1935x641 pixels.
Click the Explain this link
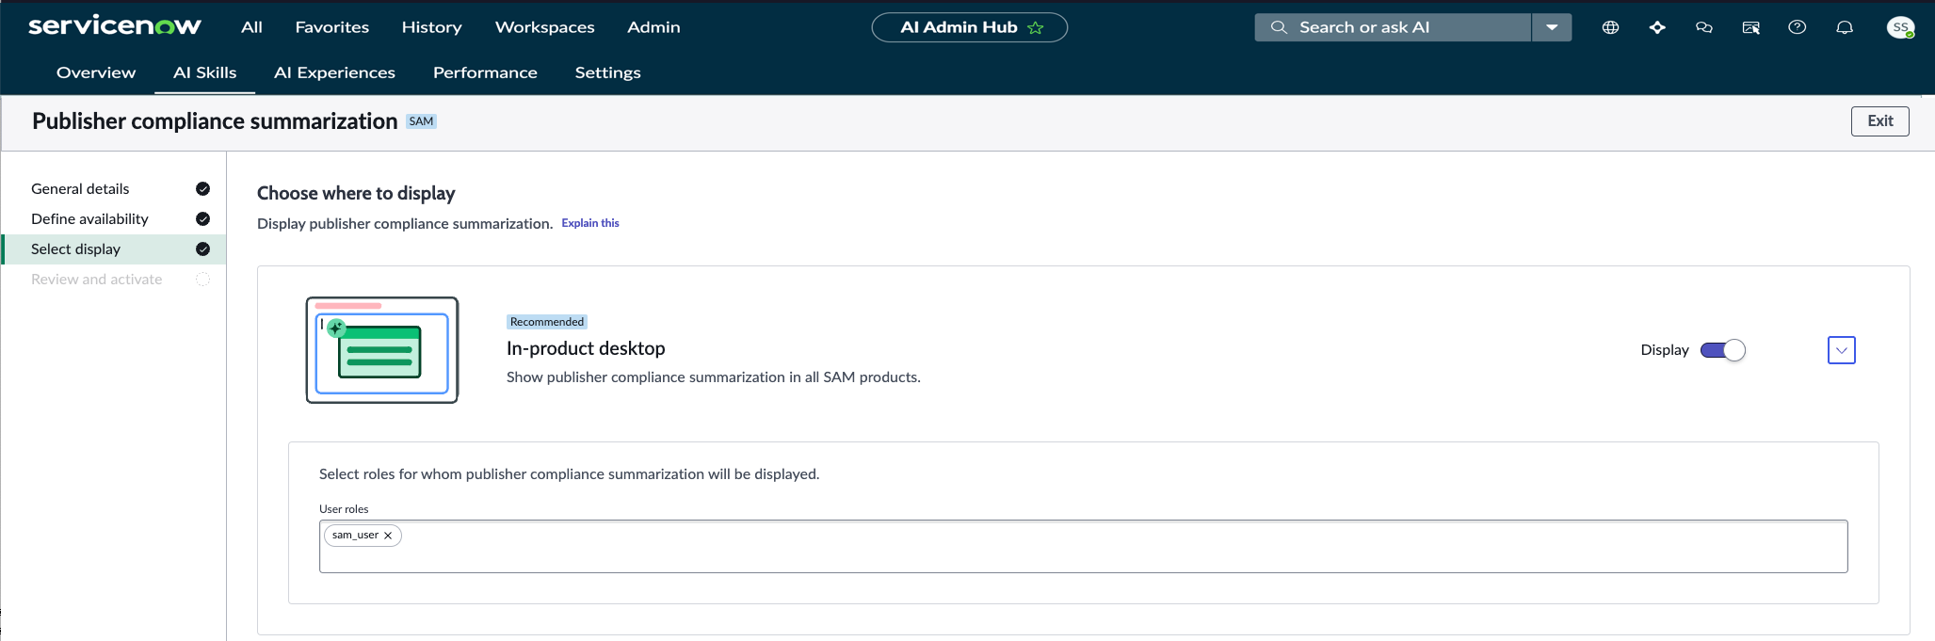click(x=590, y=223)
